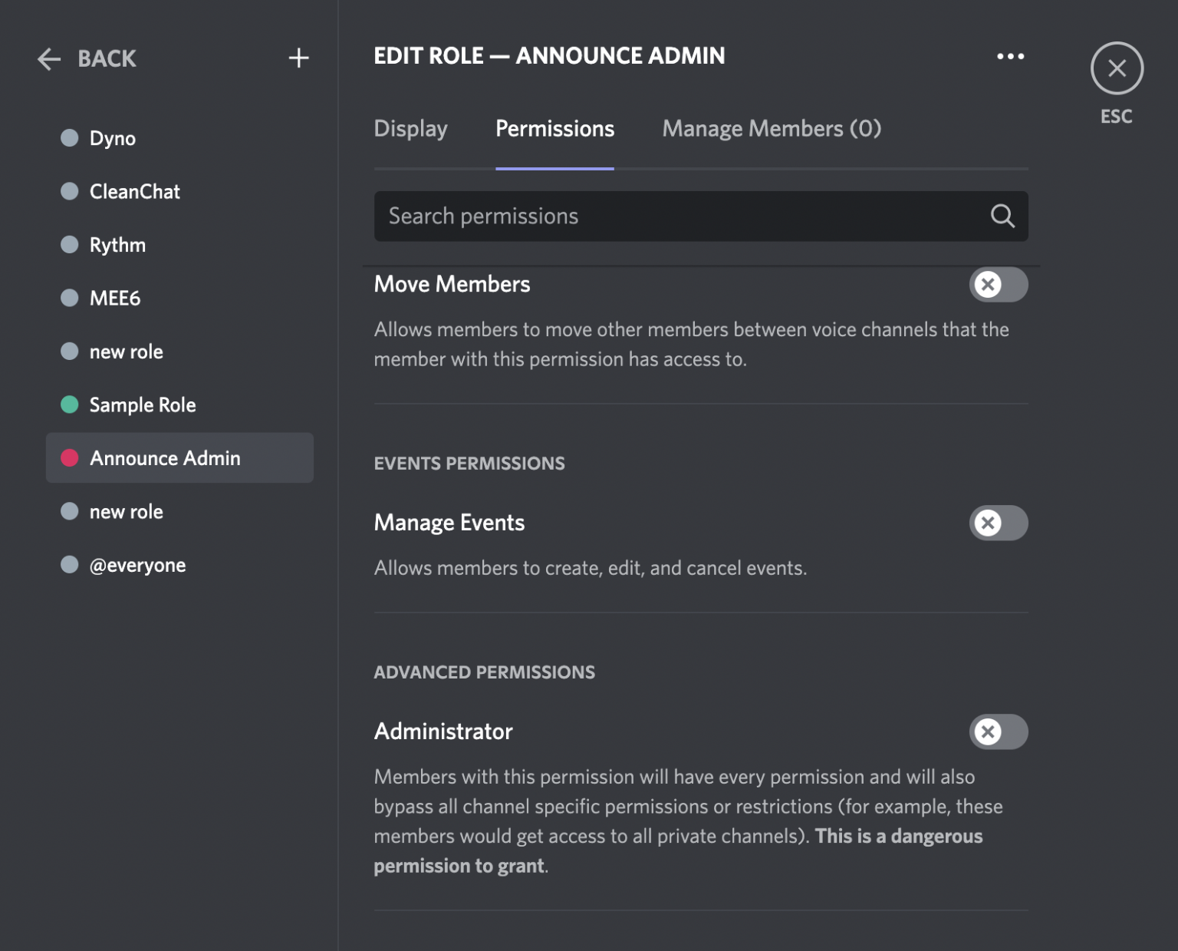Select the Dyno role in the sidebar

tap(112, 138)
